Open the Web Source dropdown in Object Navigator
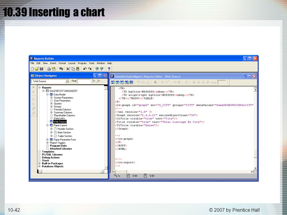287x215 pixels. point(67,81)
